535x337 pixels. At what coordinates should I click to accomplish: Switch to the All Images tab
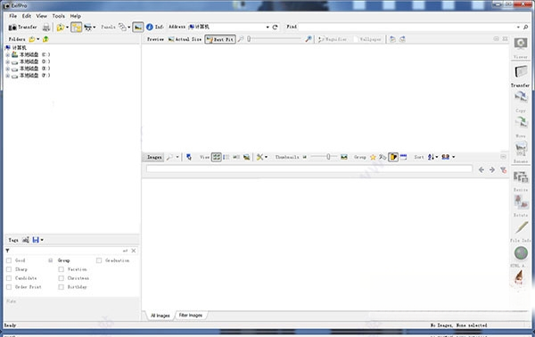(160, 316)
